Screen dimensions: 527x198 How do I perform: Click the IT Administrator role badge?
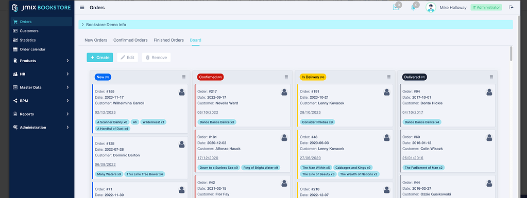coord(486,7)
